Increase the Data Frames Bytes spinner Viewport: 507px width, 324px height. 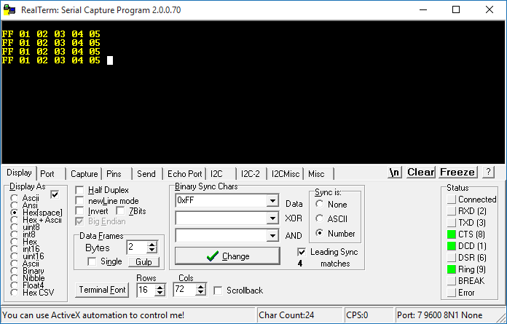(x=152, y=244)
